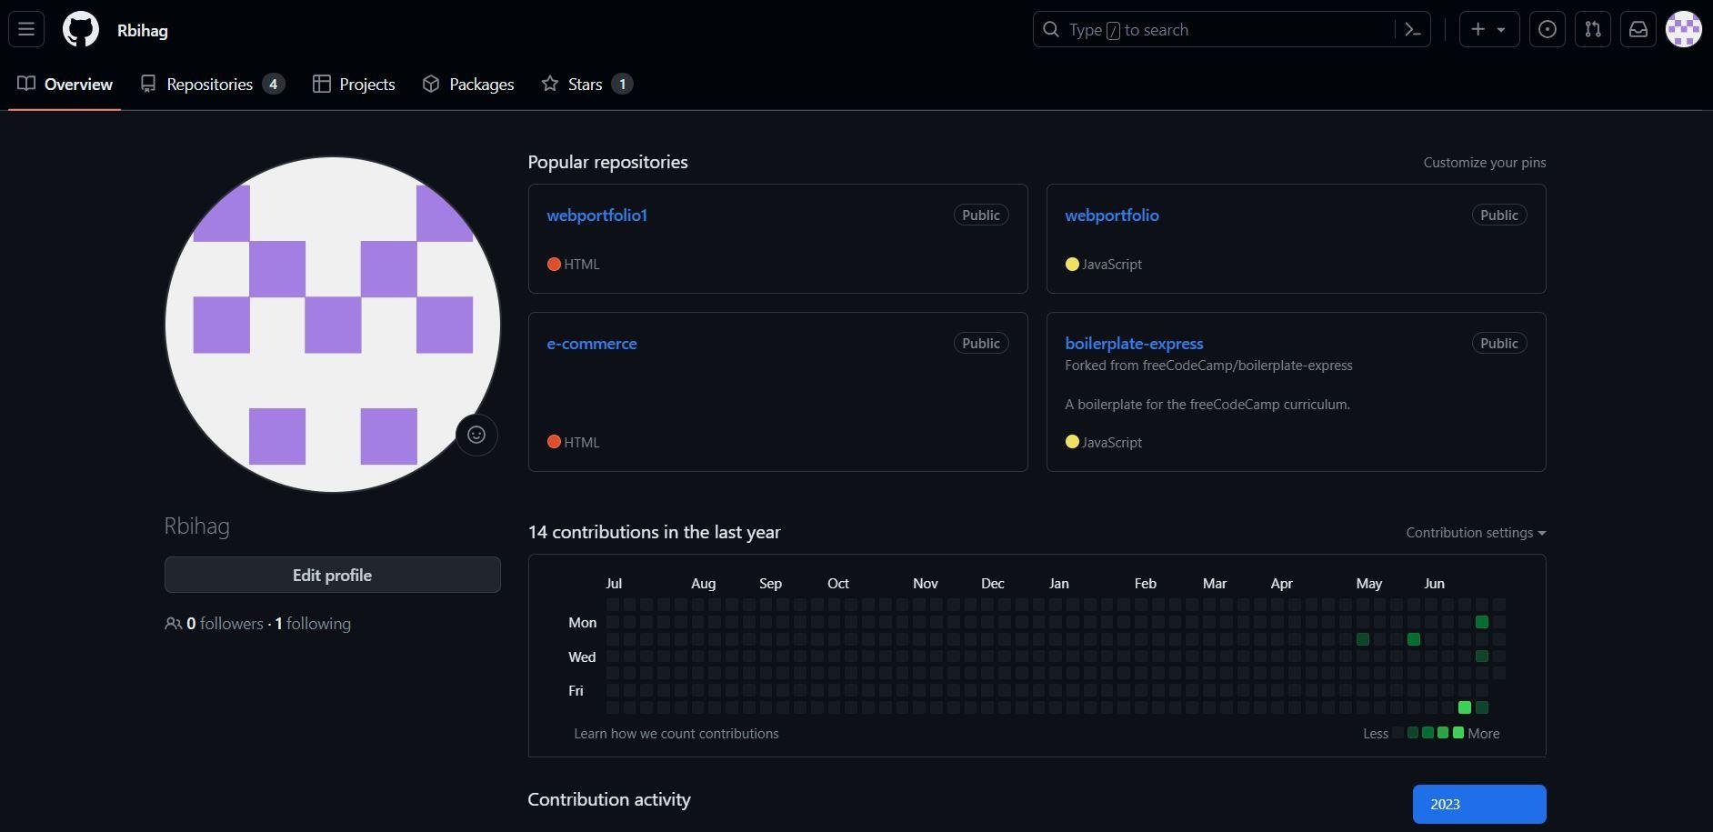This screenshot has width=1713, height=832.
Task: Click the 2023 contribution year button
Action: (x=1478, y=804)
